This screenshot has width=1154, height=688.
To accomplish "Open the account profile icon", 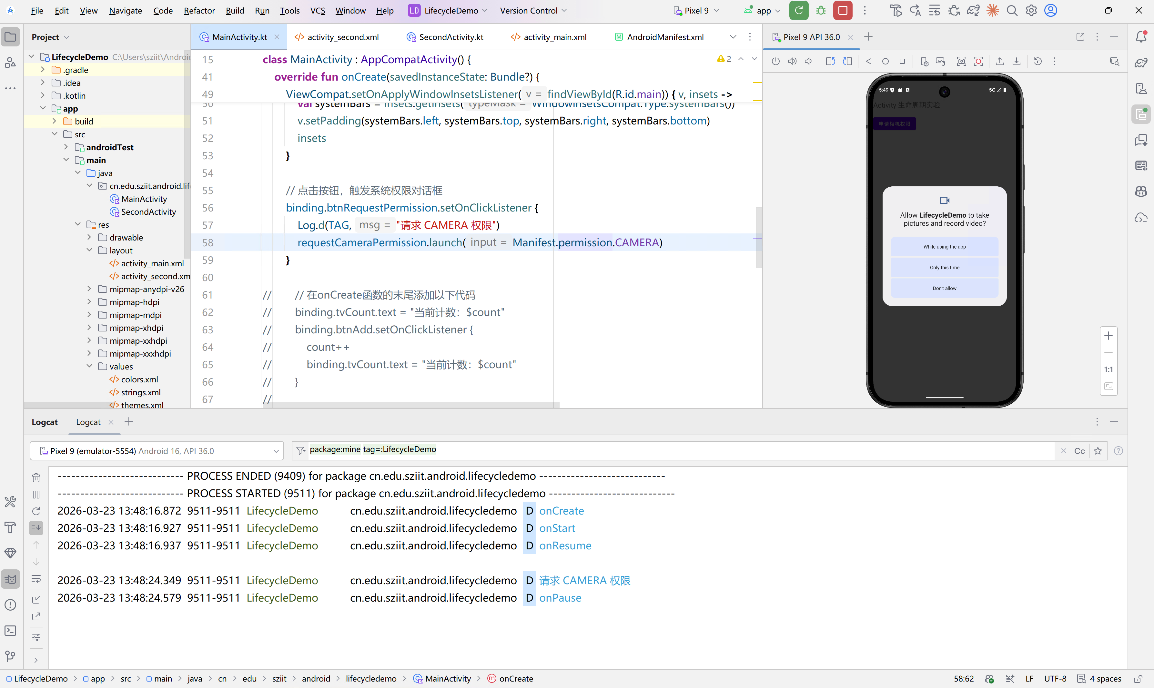I will [1050, 10].
